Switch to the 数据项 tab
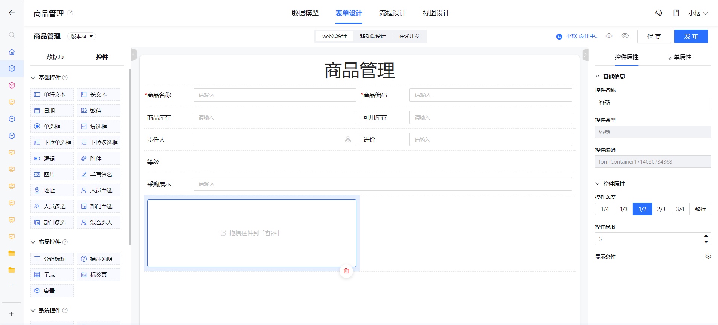 (55, 57)
